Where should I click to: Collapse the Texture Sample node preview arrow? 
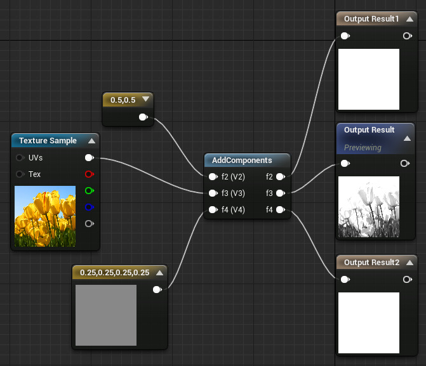pos(91,141)
